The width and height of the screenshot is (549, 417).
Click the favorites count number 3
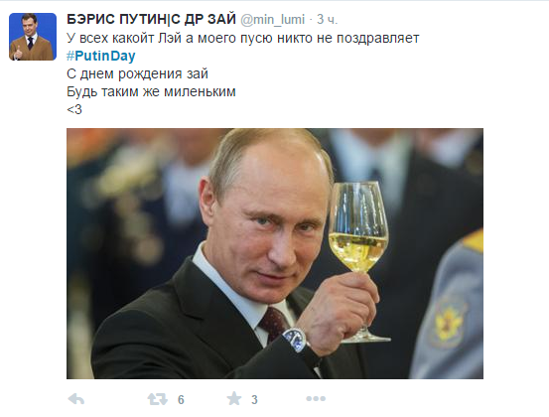[x=254, y=399]
